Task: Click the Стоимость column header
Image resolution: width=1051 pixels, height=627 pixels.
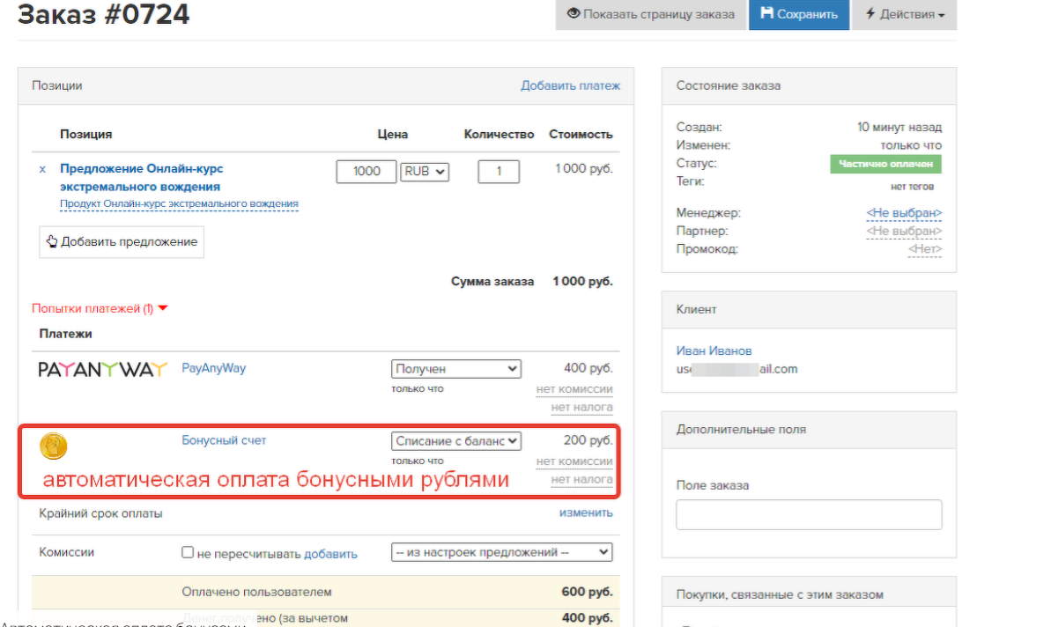Action: [581, 134]
